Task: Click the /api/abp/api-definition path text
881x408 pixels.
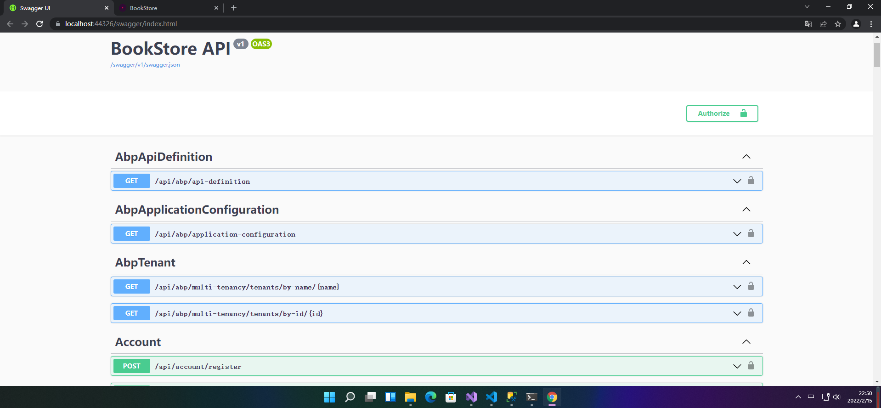Action: (x=203, y=181)
